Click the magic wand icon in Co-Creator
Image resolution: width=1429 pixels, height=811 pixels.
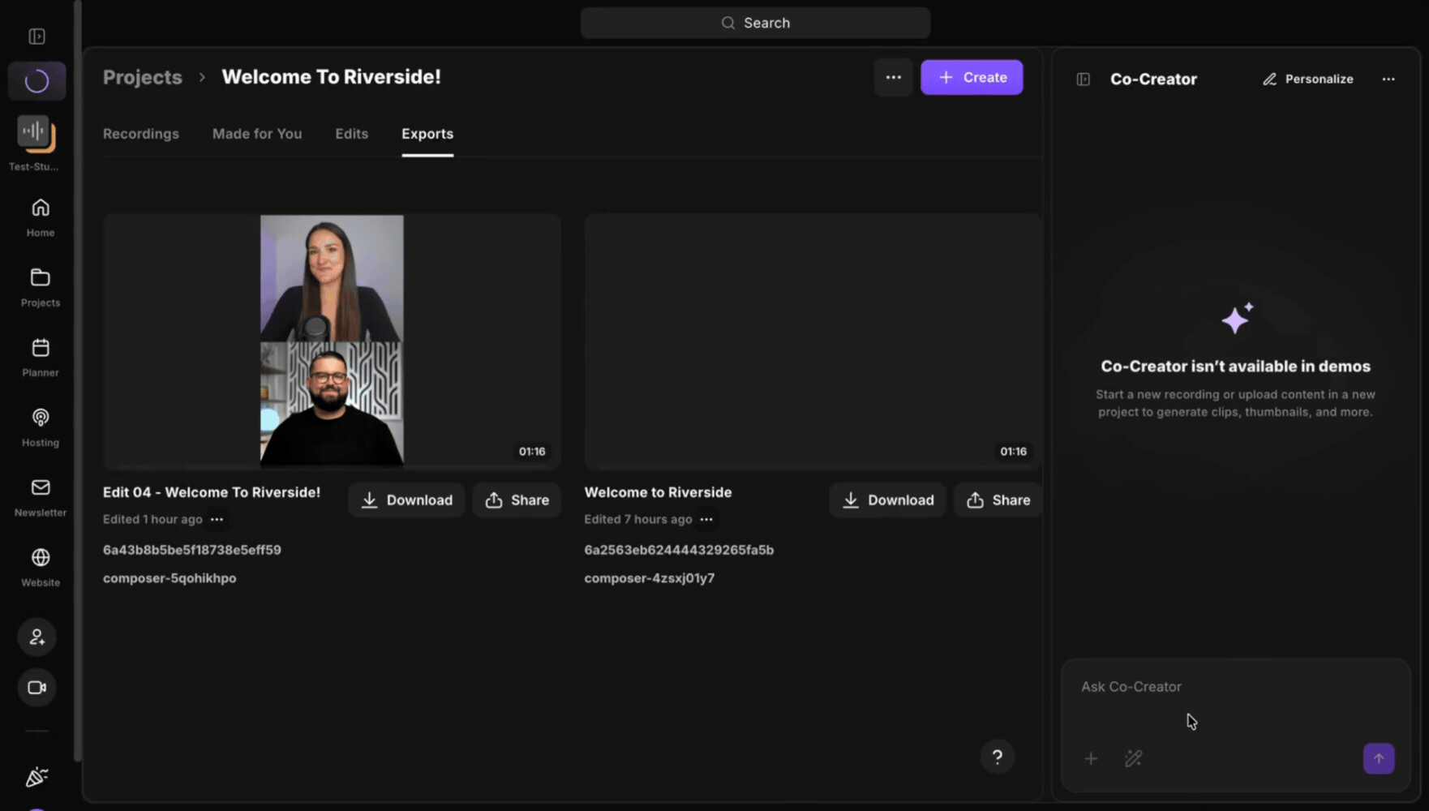(x=1133, y=759)
